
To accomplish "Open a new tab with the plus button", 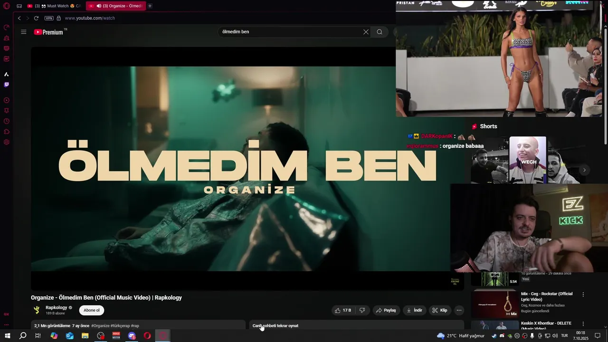I will (150, 6).
